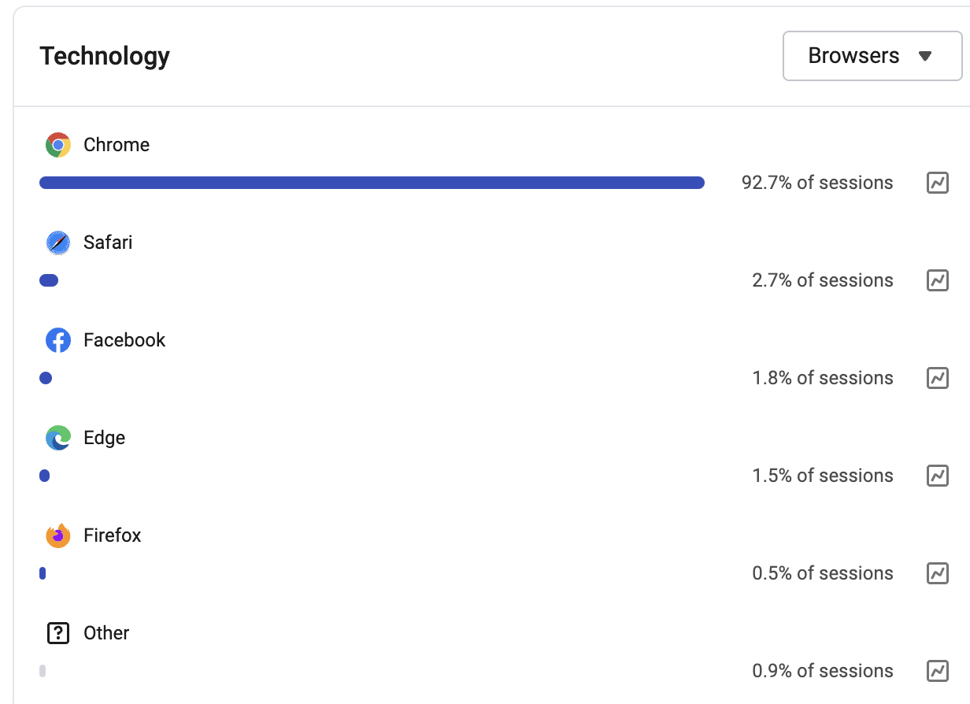Screen dimensions: 970x704
Task: Click the Firefox browser label
Action: point(113,535)
